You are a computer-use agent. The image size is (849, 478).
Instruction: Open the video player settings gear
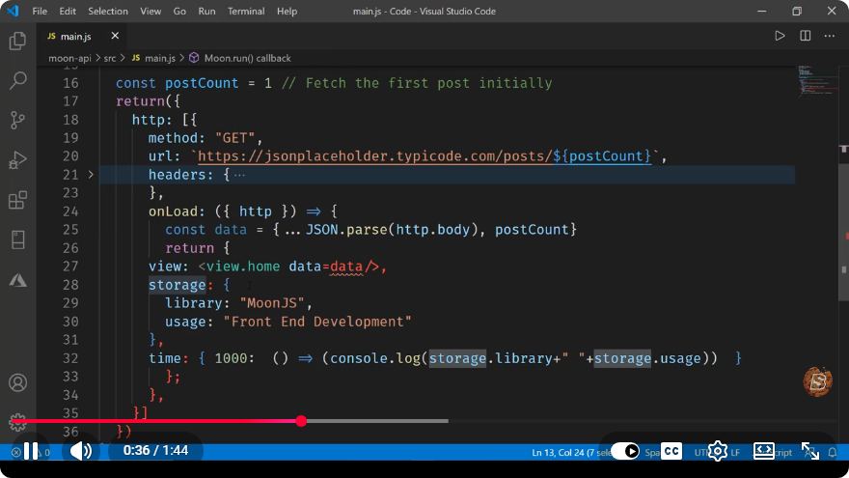point(718,451)
